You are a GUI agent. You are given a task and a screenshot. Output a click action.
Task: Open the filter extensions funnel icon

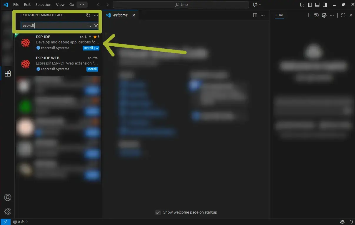coord(96,26)
